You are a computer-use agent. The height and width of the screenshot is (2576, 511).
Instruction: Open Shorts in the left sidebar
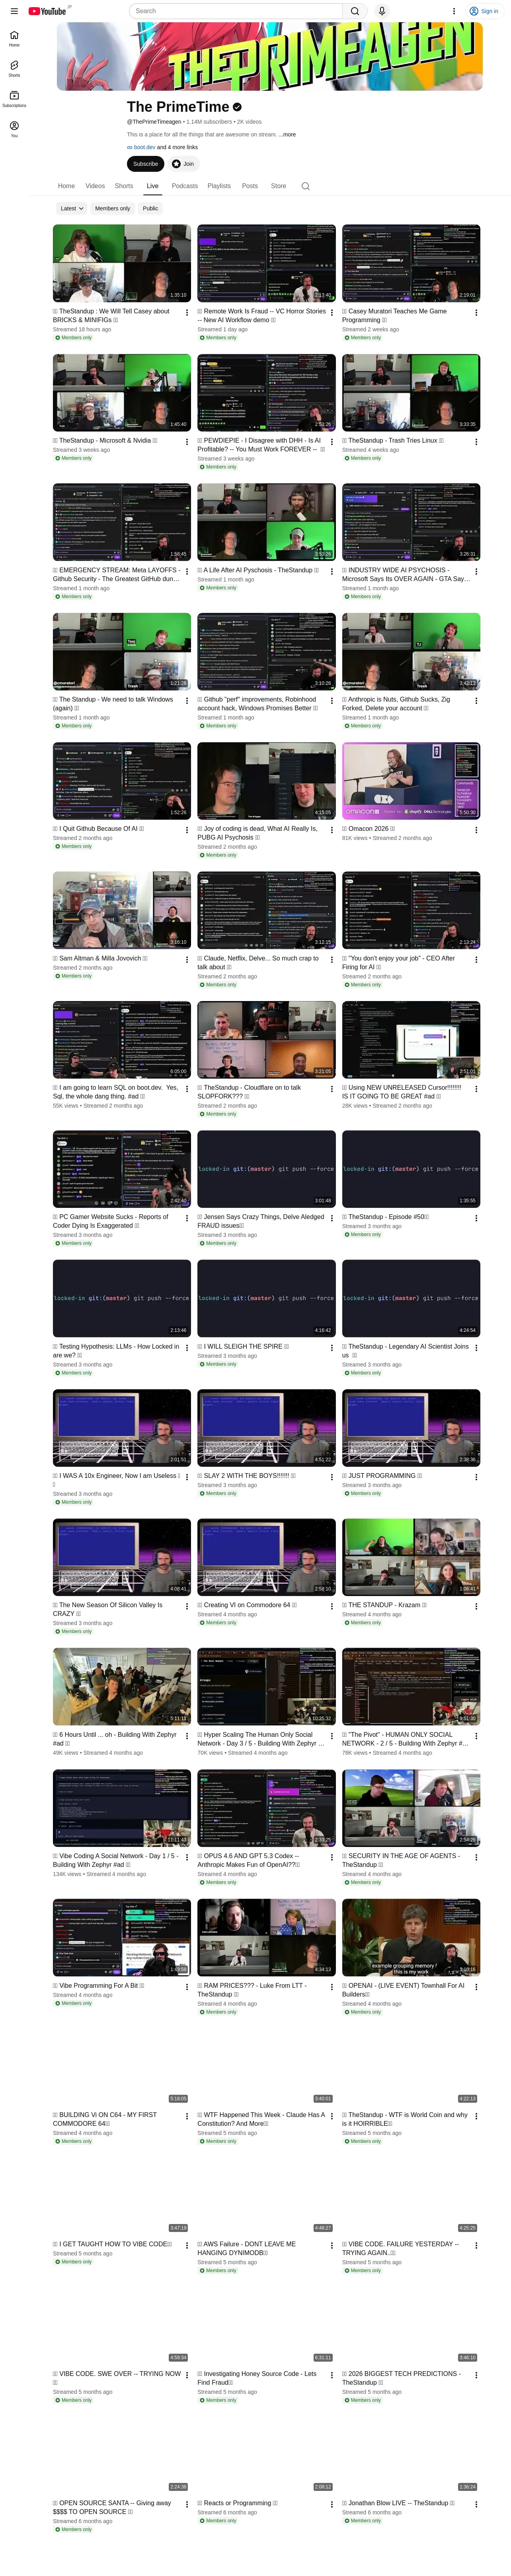pos(14,68)
